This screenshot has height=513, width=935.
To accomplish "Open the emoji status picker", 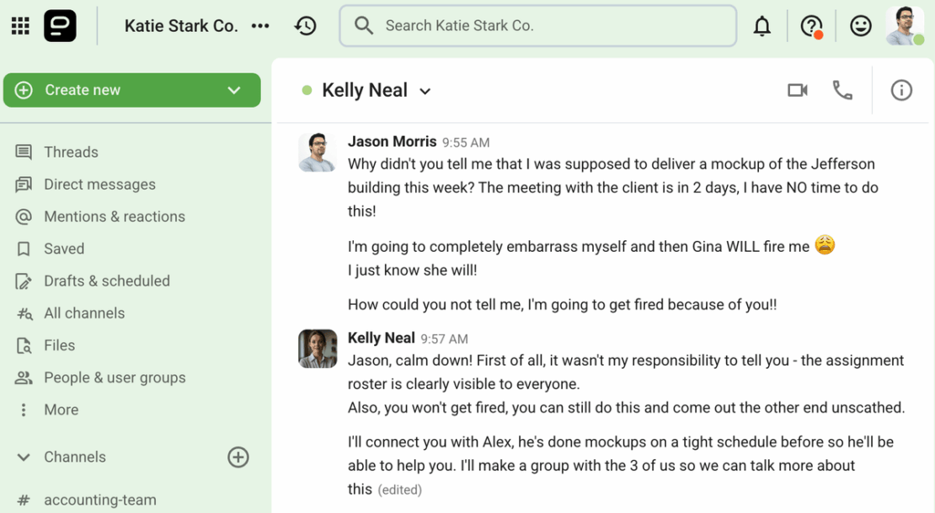I will coord(860,25).
